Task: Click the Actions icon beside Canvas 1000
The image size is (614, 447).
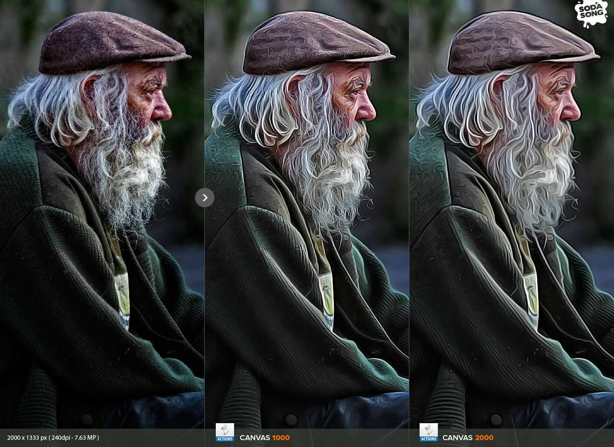Action: tap(225, 432)
